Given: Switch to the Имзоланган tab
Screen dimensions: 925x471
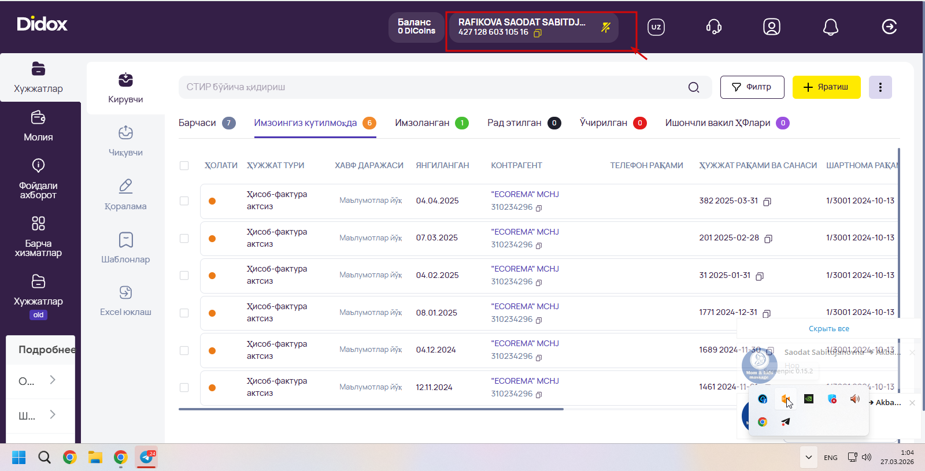Looking at the screenshot, I should tap(432, 123).
